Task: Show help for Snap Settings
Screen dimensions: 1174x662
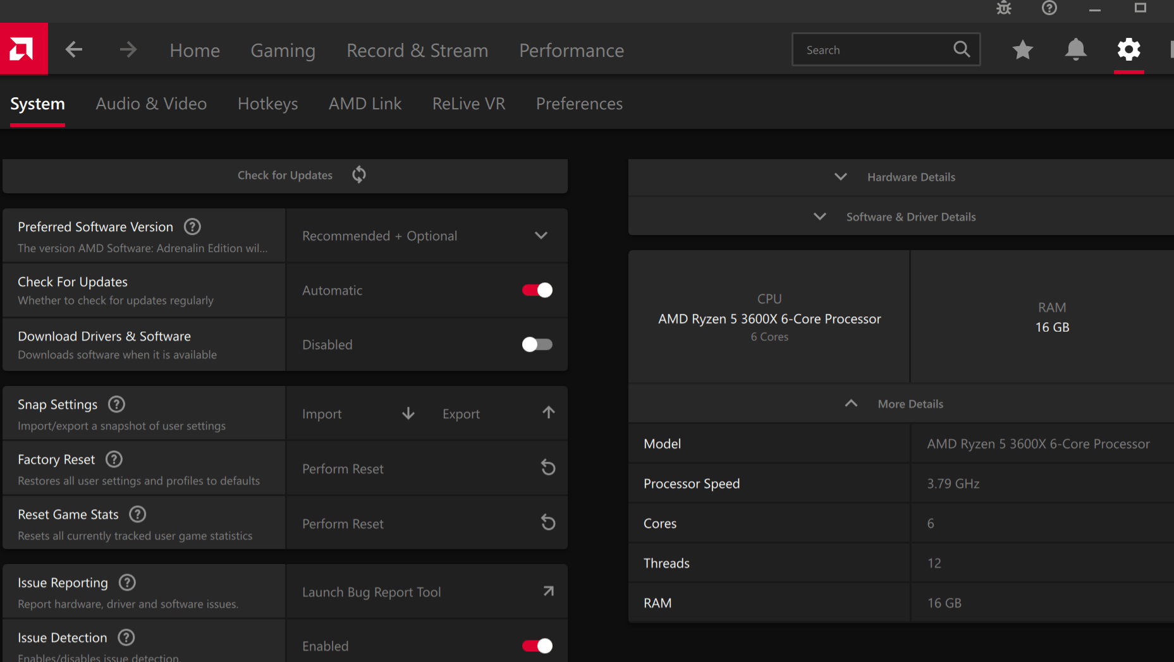Action: click(116, 404)
